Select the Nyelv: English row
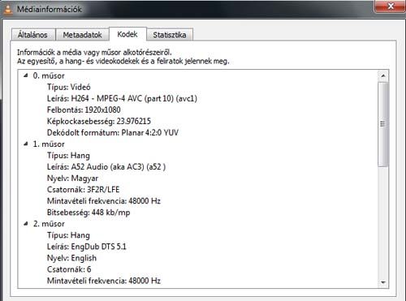This screenshot has height=301, width=406. 71,258
